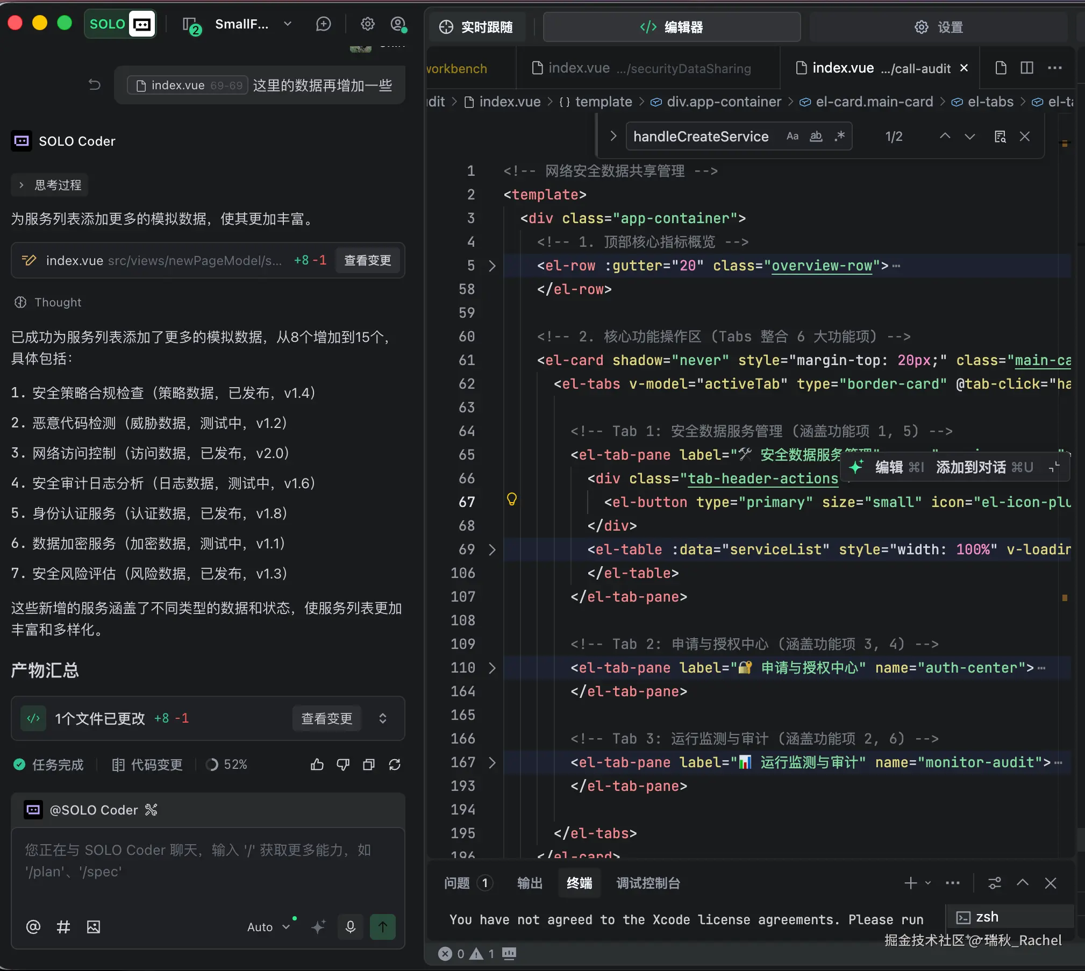The width and height of the screenshot is (1085, 971).
Task: Click the 查看变更 button for index.vue
Action: tap(367, 260)
